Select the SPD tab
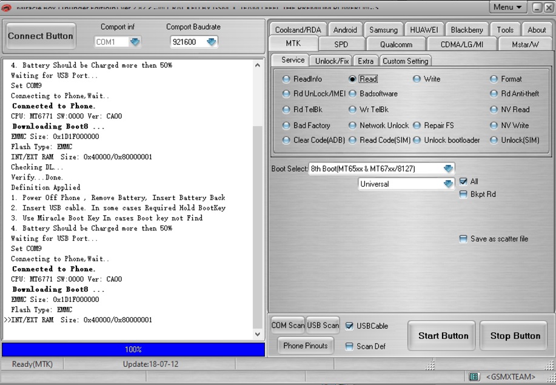Screen dimensions: 556x385 tap(341, 44)
